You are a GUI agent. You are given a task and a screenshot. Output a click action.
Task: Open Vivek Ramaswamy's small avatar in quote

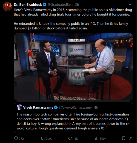point(19,107)
